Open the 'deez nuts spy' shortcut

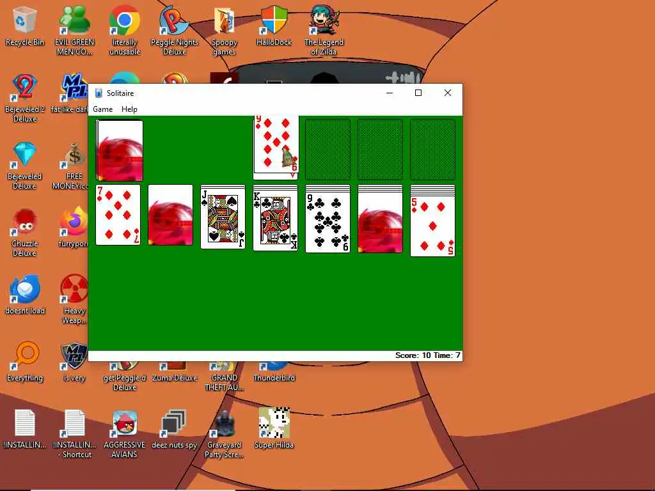(174, 429)
